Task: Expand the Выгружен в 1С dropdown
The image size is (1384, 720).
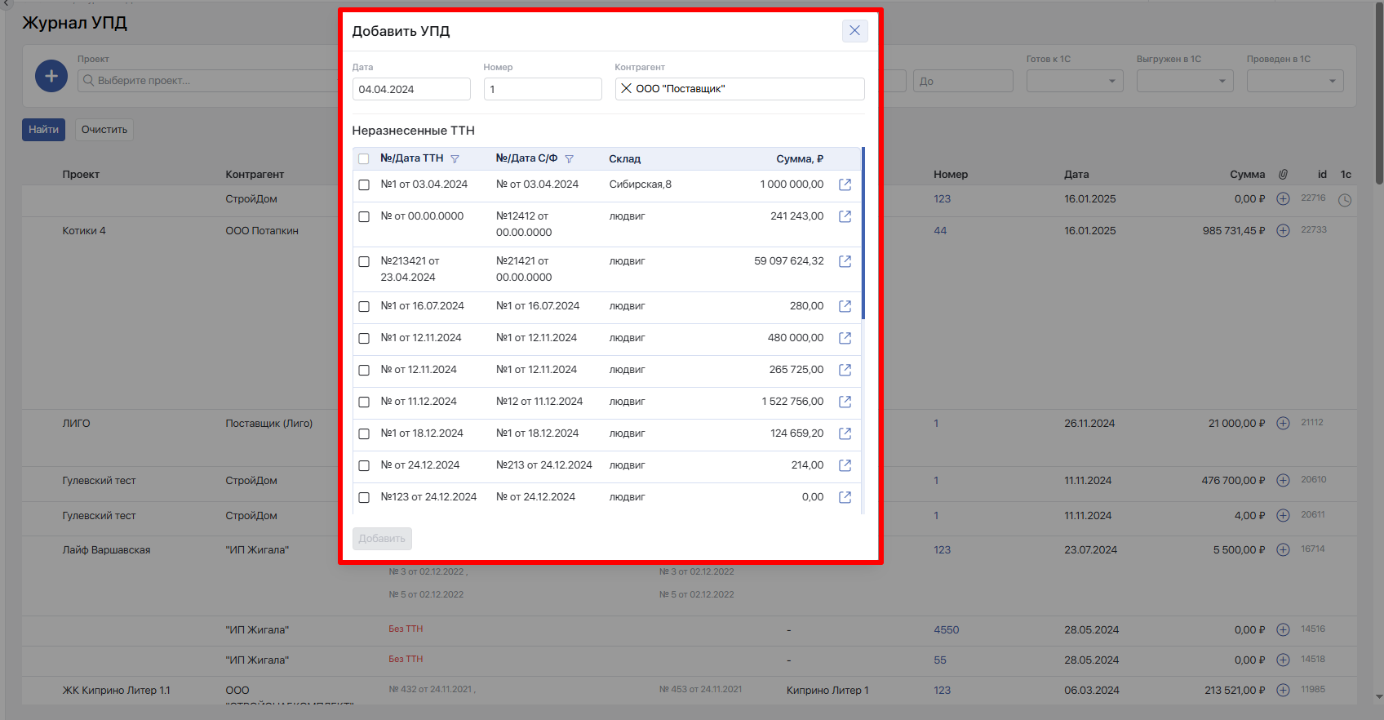Action: 1185,81
